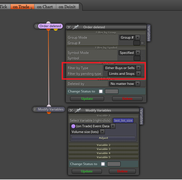Image resolution: width=182 pixels, height=180 pixels.
Task: Click Update in the Order deleted panel
Action: (87, 99)
